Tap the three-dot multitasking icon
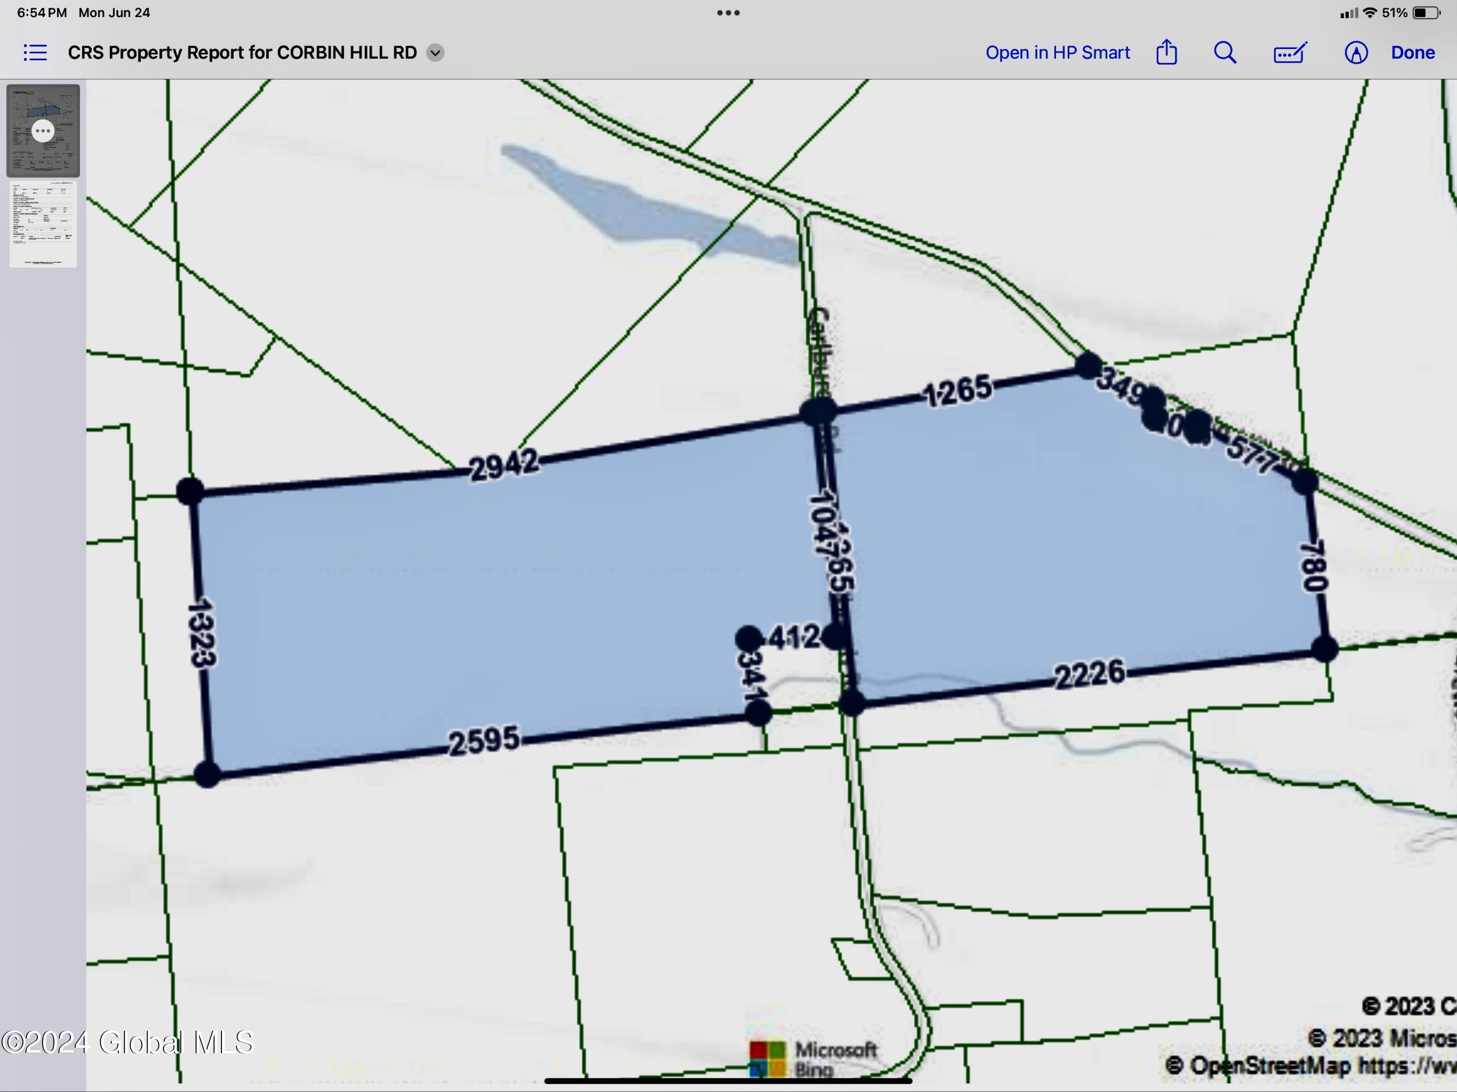This screenshot has width=1457, height=1092. click(x=728, y=13)
